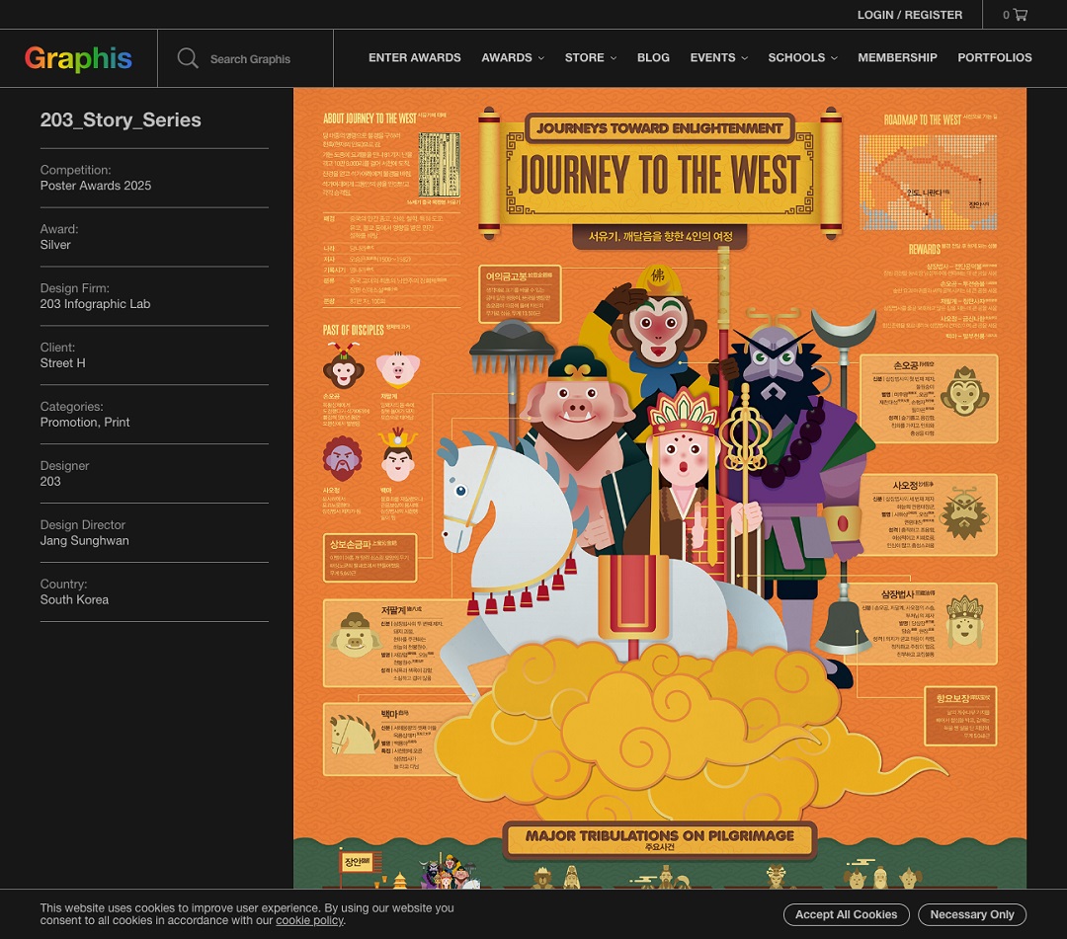Image resolution: width=1067 pixels, height=939 pixels.
Task: Open the cookie policy link
Action: [x=309, y=920]
